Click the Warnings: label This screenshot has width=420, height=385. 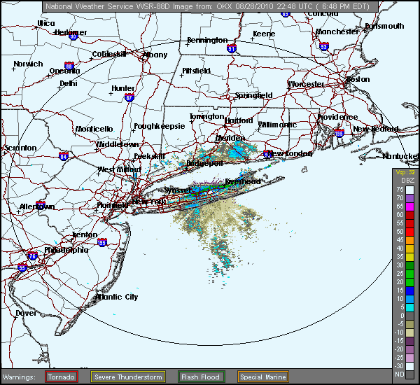[x=19, y=377]
